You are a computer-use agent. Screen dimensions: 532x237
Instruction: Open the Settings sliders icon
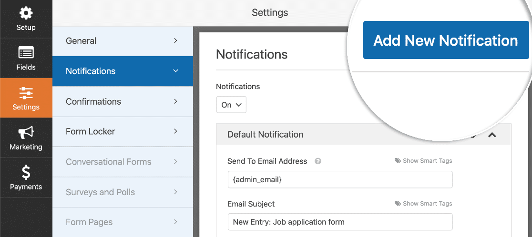tap(26, 93)
